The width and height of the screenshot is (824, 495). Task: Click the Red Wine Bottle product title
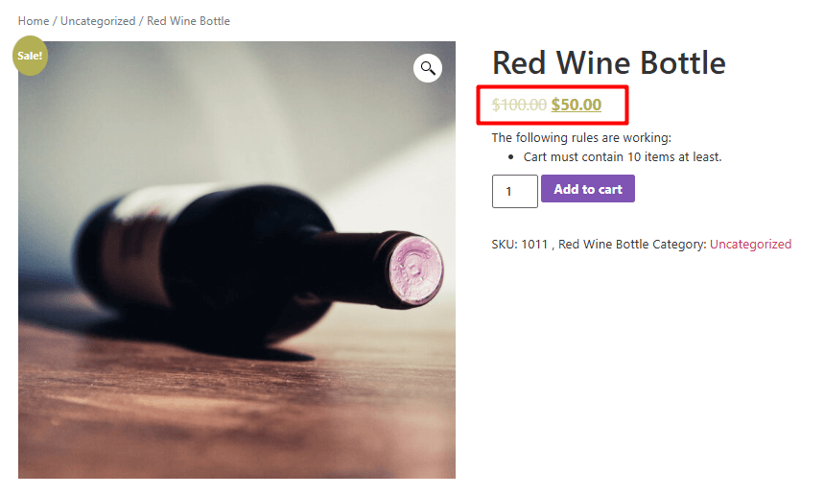click(x=608, y=63)
